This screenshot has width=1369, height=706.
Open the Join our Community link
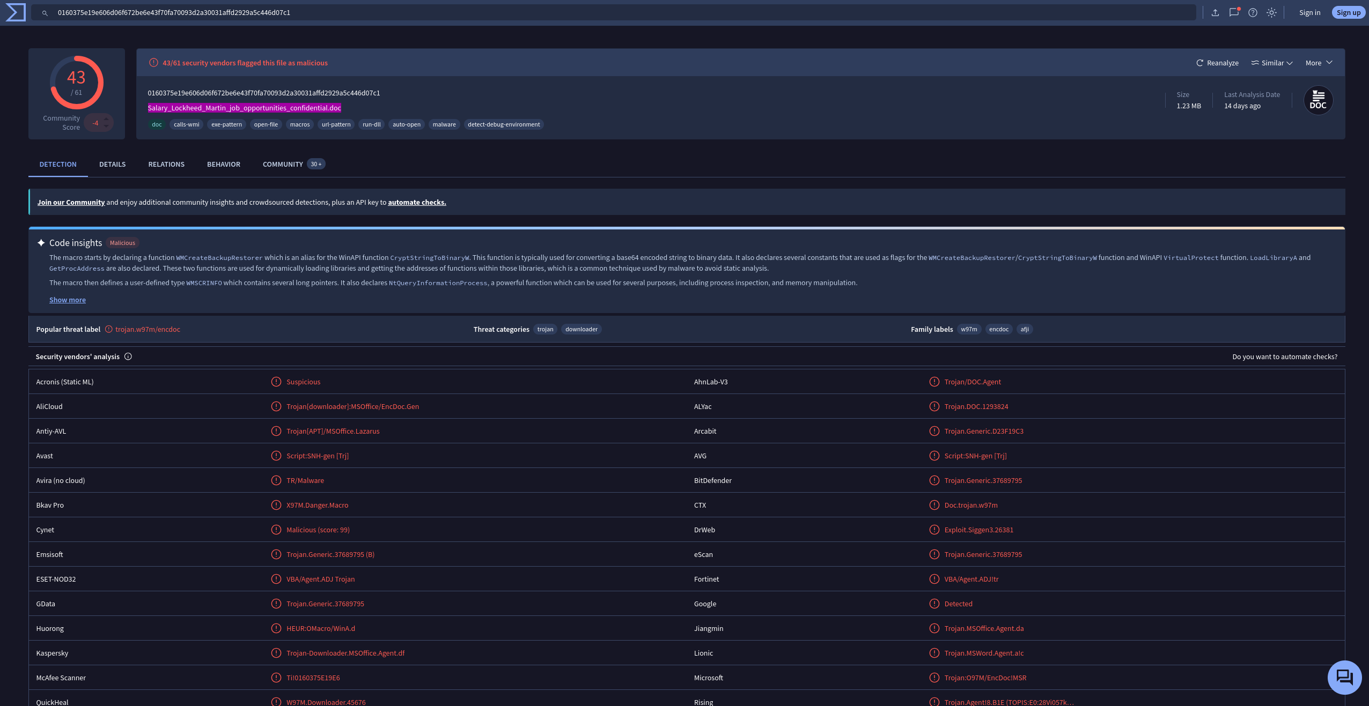71,202
